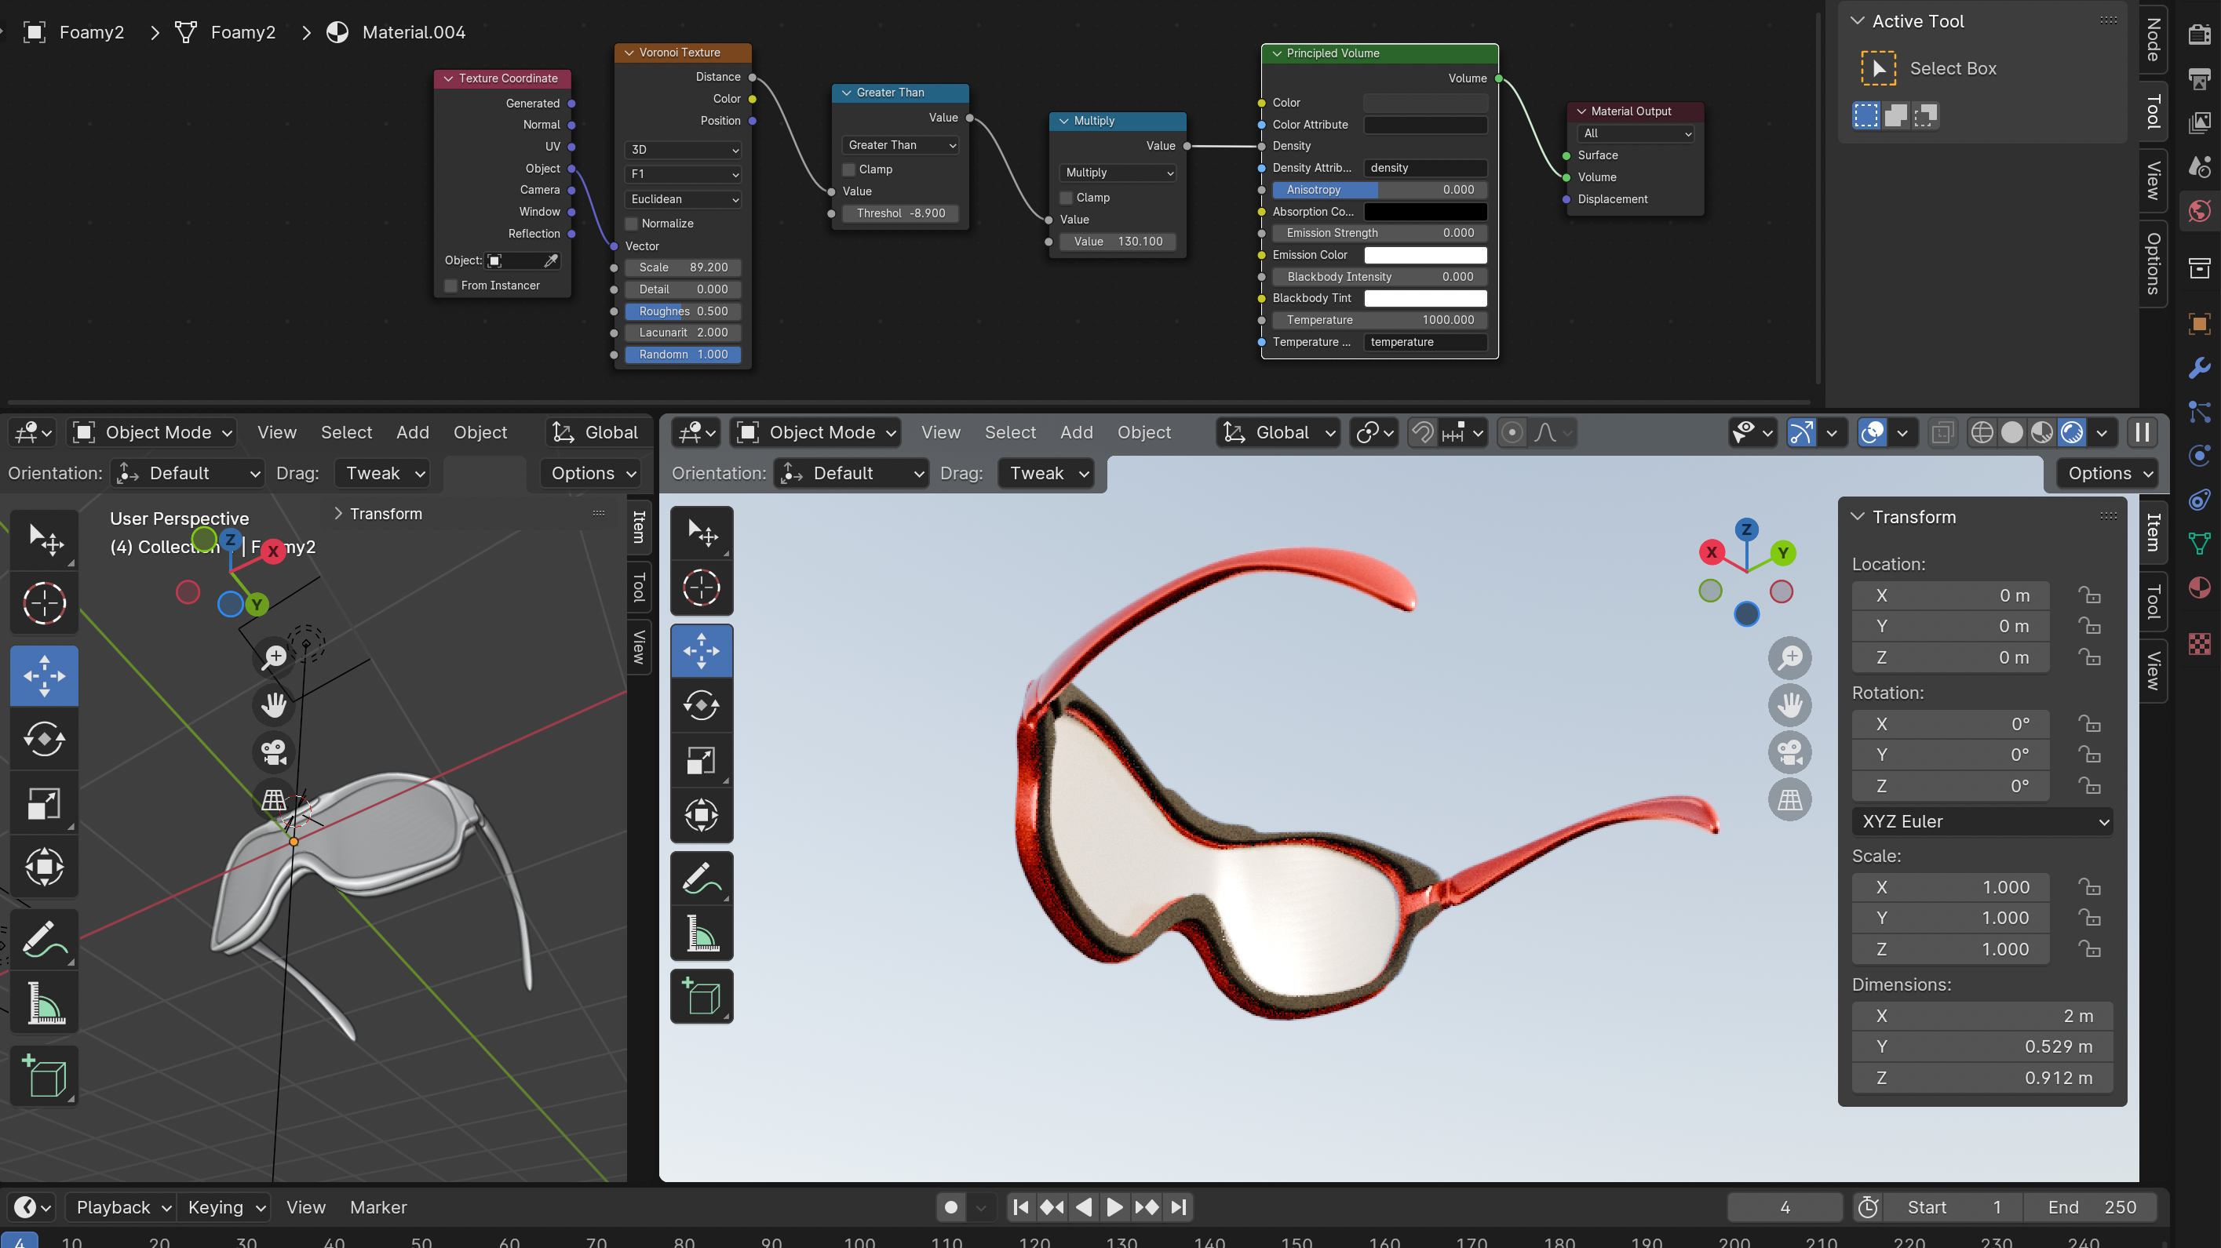This screenshot has height=1248, width=2221.
Task: Select the Rotate tool in left viewport
Action: pos(44,739)
